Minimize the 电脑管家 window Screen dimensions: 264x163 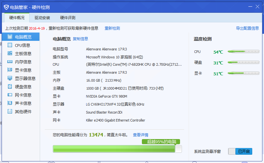(250, 7)
